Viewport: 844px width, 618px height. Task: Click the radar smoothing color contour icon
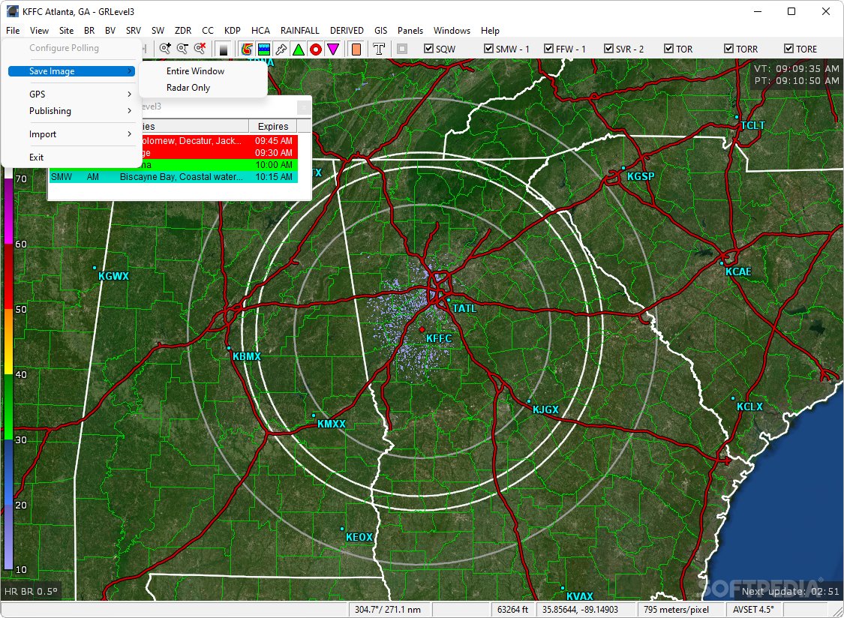coord(247,49)
